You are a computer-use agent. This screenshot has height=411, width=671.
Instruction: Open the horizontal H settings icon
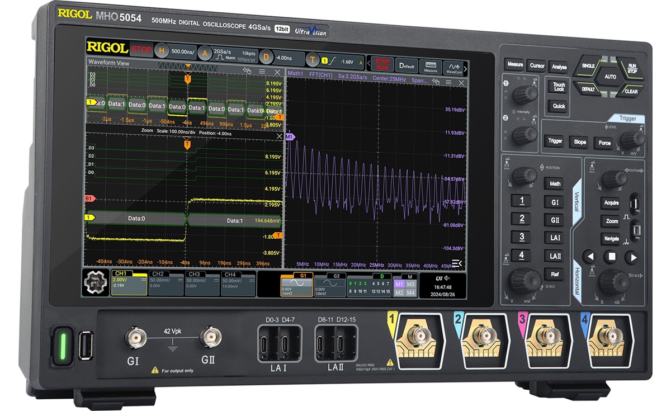pos(162,50)
